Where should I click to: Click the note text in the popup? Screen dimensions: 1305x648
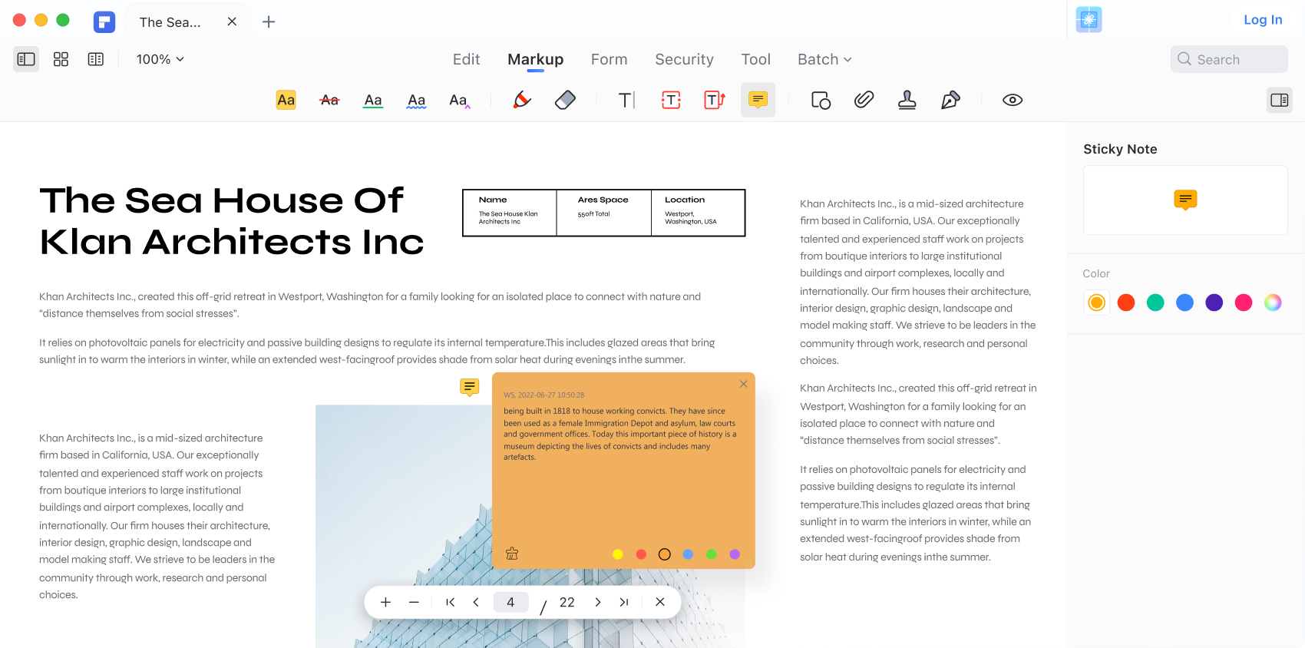click(x=620, y=434)
